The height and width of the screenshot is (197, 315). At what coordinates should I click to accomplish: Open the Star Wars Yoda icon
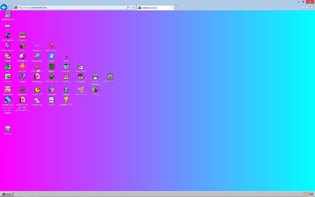[51, 78]
